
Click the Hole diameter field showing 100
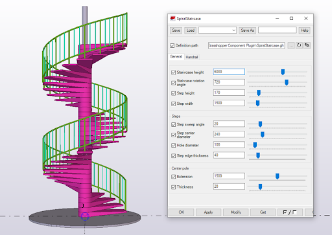pyautogui.click(x=229, y=144)
